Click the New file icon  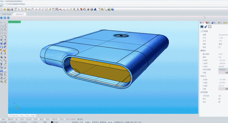pos(2,10)
